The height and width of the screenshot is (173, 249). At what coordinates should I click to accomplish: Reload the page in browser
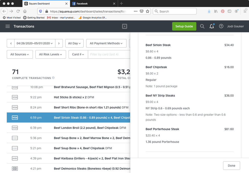click(18, 11)
